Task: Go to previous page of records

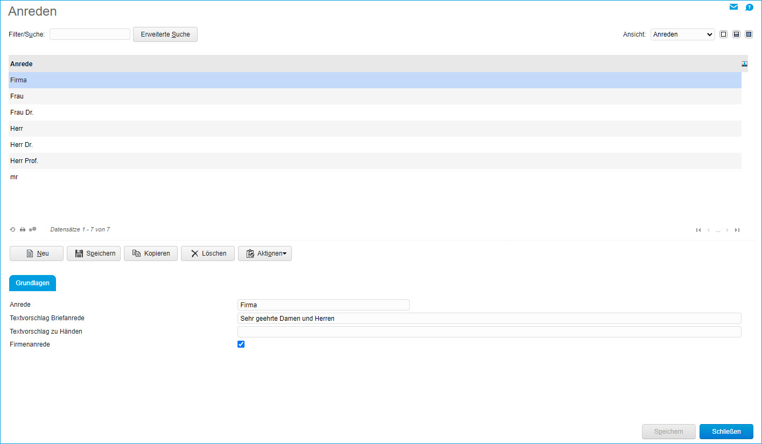Action: (x=708, y=230)
